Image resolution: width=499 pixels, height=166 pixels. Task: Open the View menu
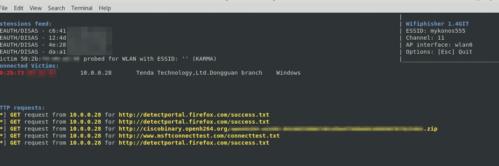35,8
